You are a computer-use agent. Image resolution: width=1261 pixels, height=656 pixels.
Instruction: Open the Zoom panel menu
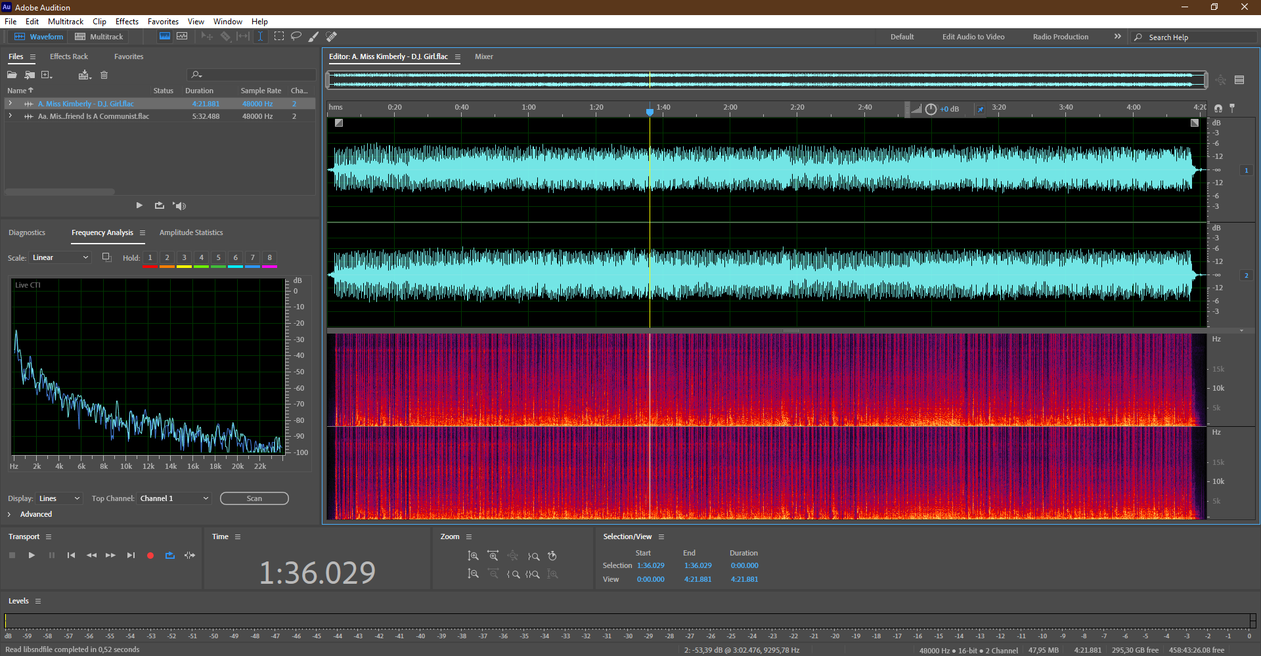click(x=469, y=537)
